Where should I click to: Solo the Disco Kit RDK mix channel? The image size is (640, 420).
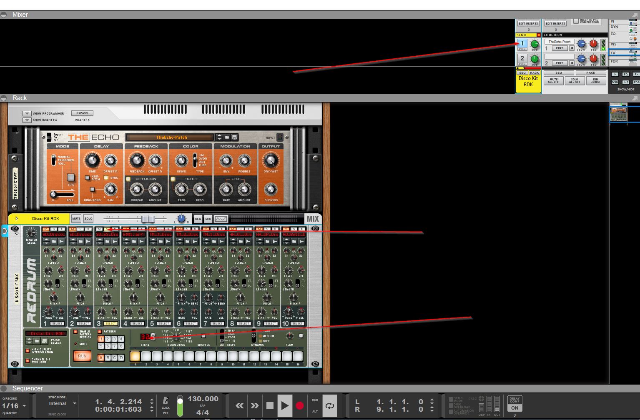pyautogui.click(x=88, y=218)
